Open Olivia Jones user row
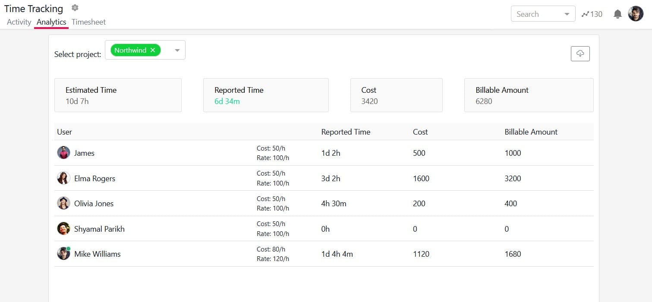652x302 pixels. (94, 204)
